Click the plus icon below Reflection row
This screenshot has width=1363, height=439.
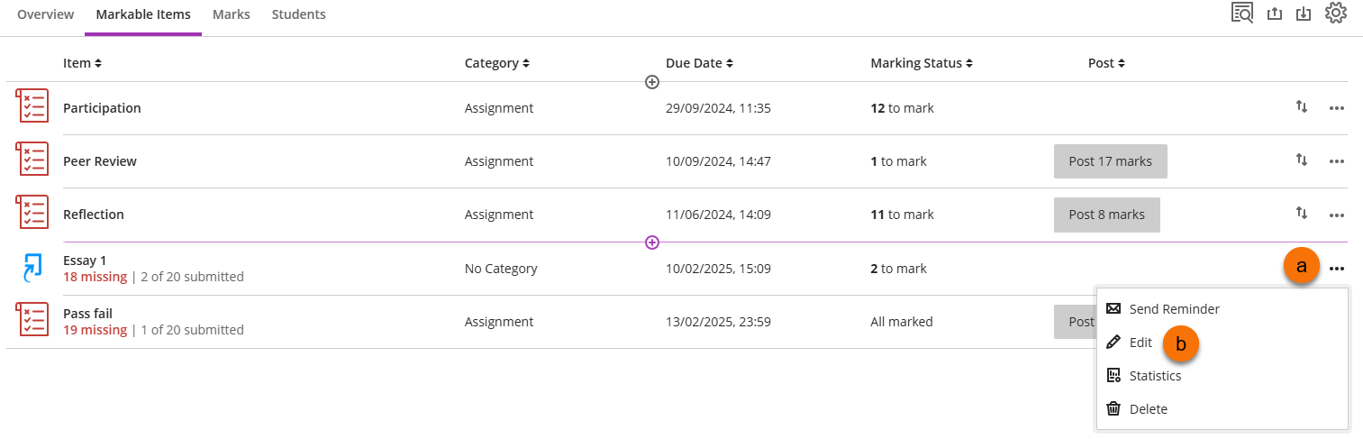click(652, 242)
